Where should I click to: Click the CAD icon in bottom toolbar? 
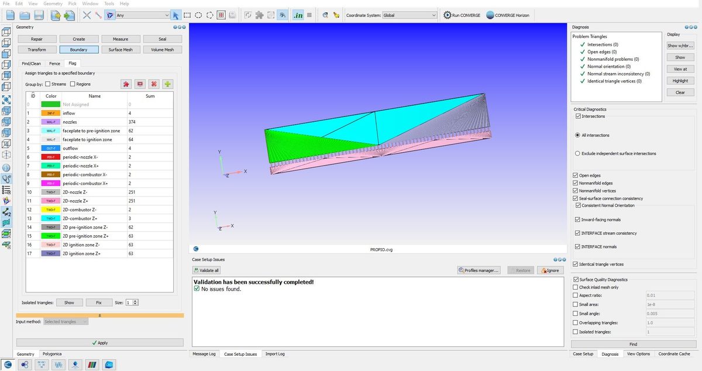point(109,365)
